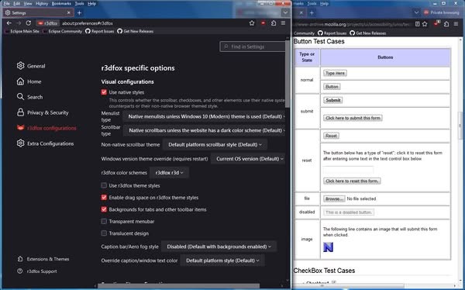Click the Submit button
Screen dimensions: 465x290
click(x=333, y=100)
